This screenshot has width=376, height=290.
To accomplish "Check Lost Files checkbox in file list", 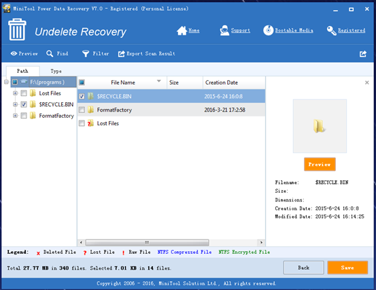I will (x=82, y=123).
